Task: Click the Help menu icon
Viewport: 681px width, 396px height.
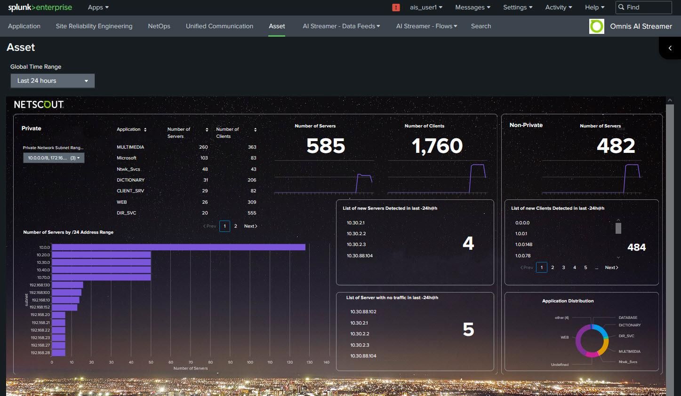Action: point(594,7)
